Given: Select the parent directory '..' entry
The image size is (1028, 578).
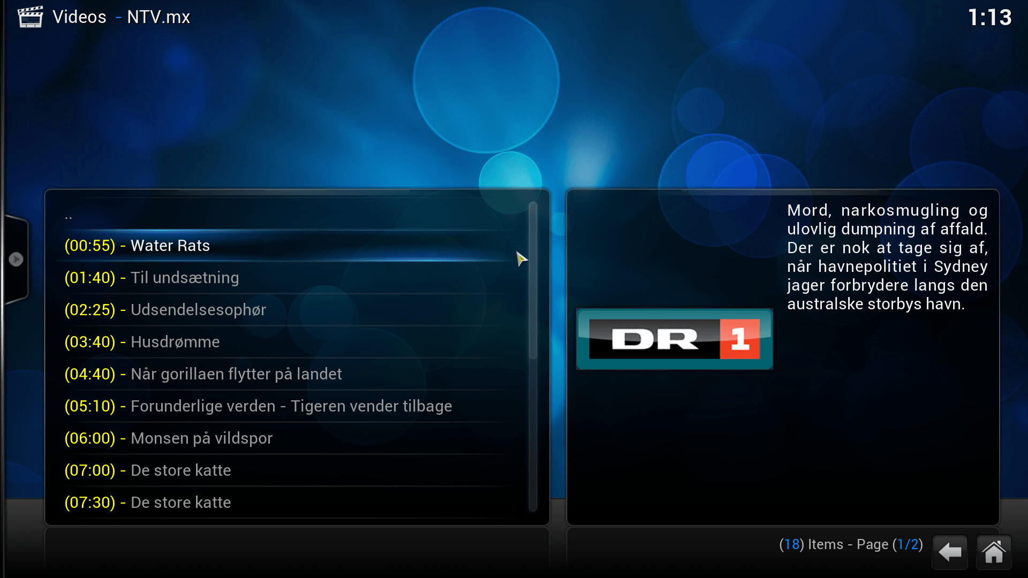Looking at the screenshot, I should point(69,217).
